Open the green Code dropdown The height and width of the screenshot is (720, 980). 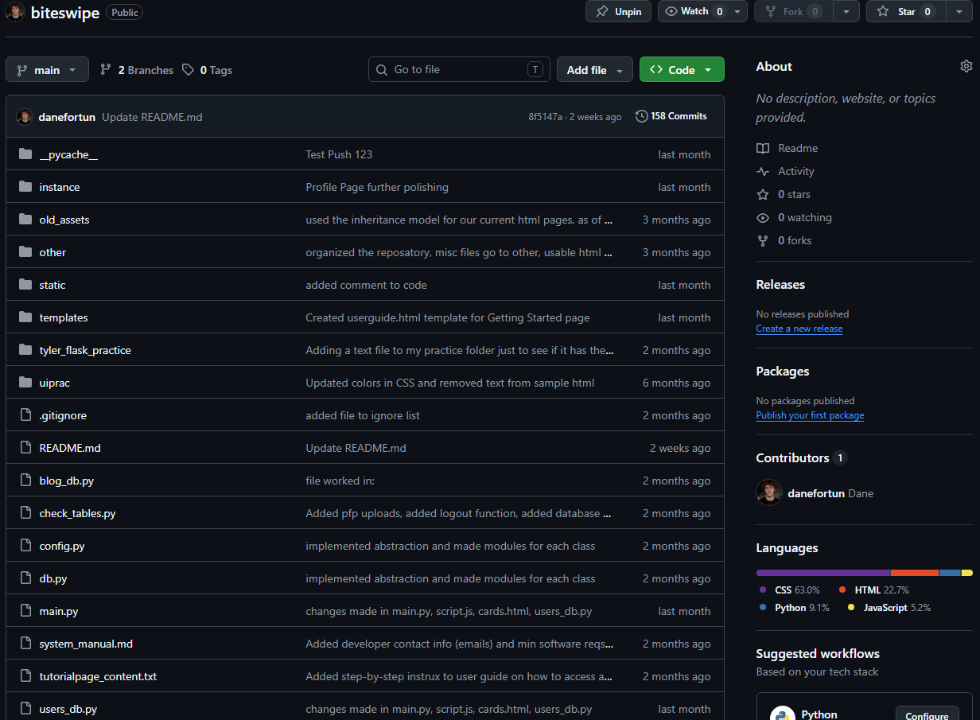pyautogui.click(x=682, y=70)
